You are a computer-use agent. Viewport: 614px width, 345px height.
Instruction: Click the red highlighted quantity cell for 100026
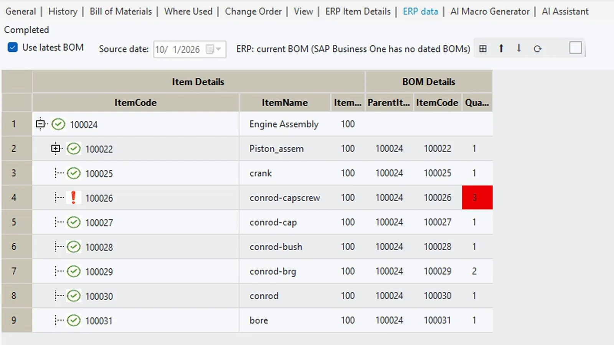(x=477, y=197)
